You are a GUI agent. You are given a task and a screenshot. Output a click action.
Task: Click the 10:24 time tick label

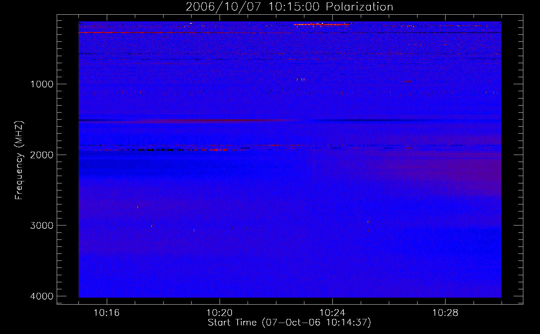[332, 313]
